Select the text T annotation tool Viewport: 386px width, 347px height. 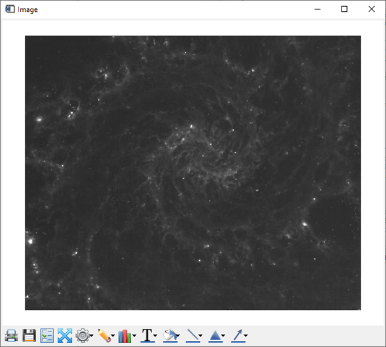tap(147, 336)
